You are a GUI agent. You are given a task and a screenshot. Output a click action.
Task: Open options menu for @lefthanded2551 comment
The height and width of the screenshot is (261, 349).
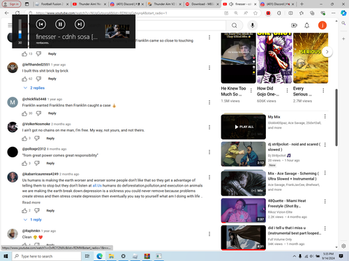coord(209,68)
